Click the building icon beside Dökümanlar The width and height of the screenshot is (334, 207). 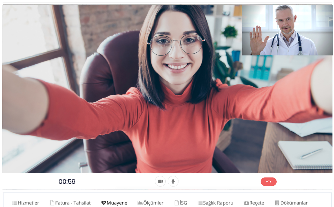point(277,203)
